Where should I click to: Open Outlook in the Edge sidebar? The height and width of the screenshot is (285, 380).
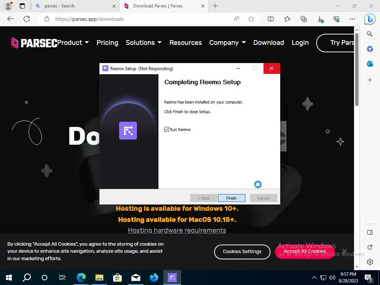(370, 64)
